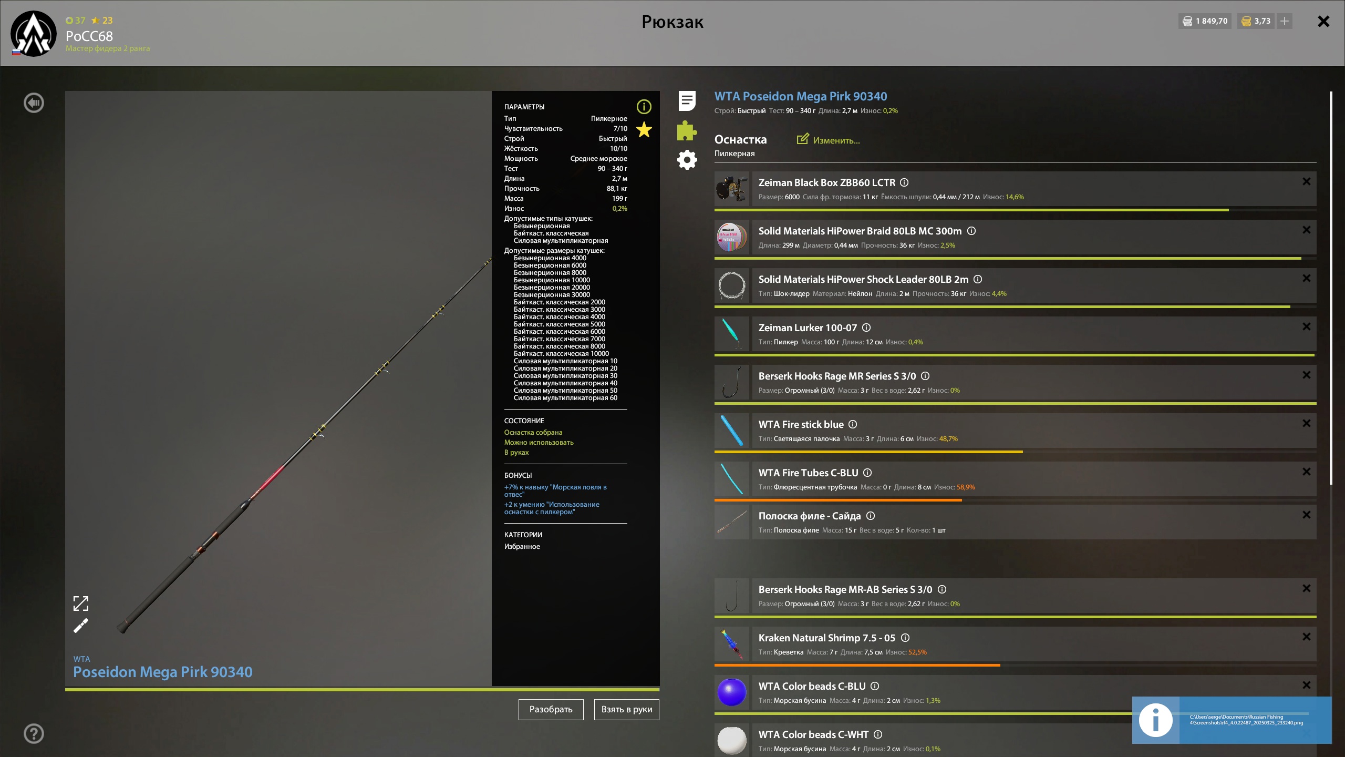Open info for Полоска филе - Сайда
Viewport: 1345px width, 757px height.
[871, 516]
